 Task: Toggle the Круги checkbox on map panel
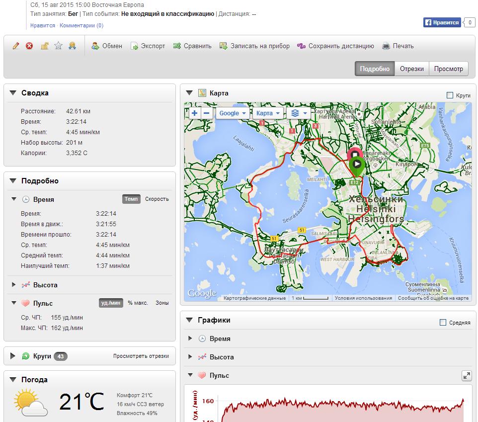pyautogui.click(x=450, y=95)
